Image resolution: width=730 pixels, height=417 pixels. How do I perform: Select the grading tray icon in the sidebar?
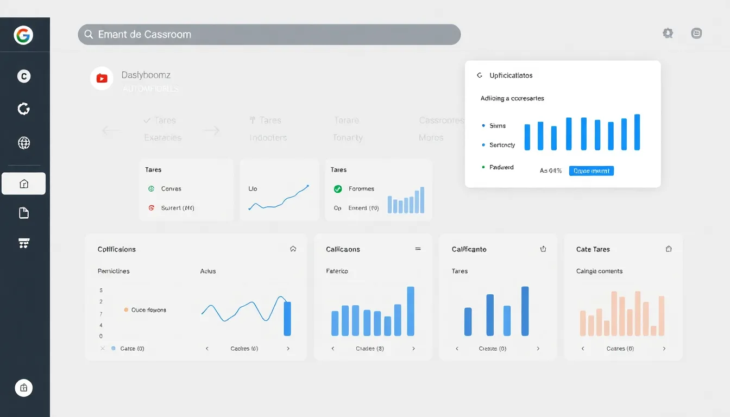[x=23, y=243]
